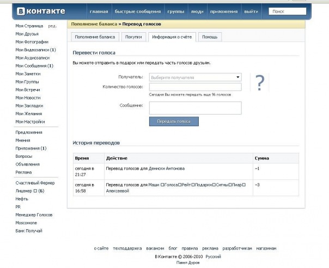Open Мои Закладки
Image resolution: width=329 pixels, height=268 pixels.
pos(29,106)
